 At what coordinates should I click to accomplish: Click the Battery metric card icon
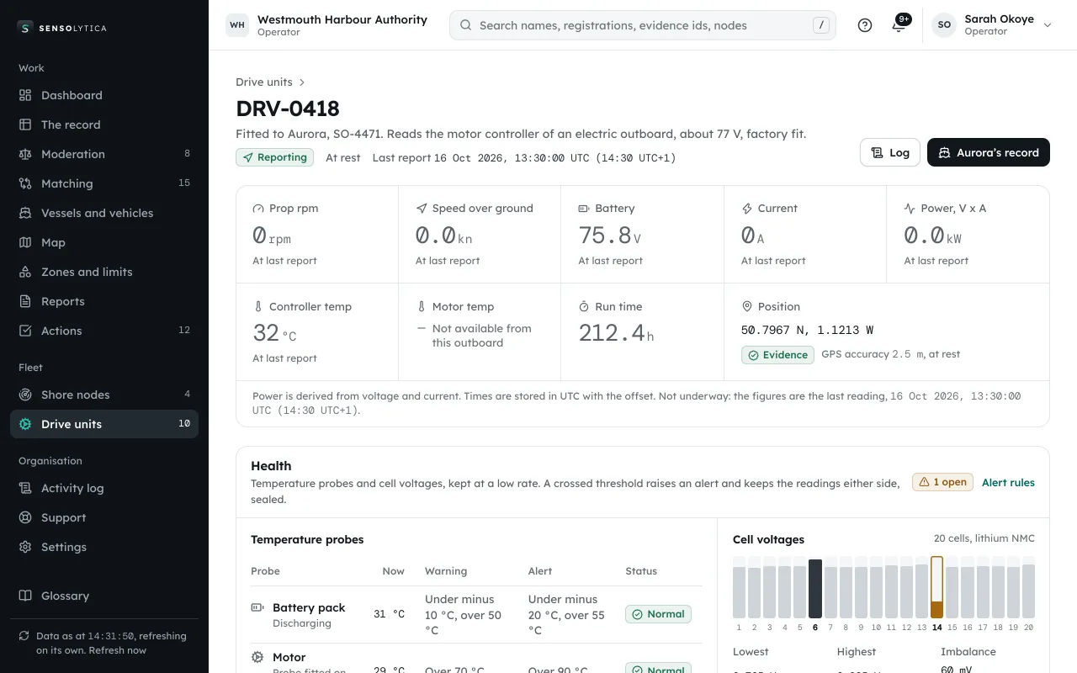pos(584,209)
